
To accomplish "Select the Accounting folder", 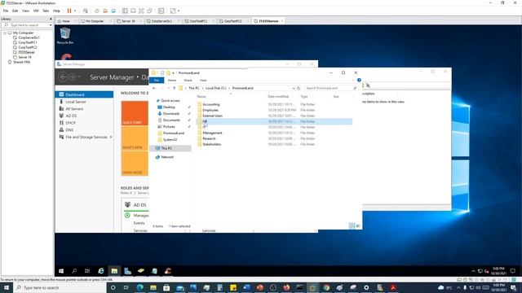I will point(211,104).
